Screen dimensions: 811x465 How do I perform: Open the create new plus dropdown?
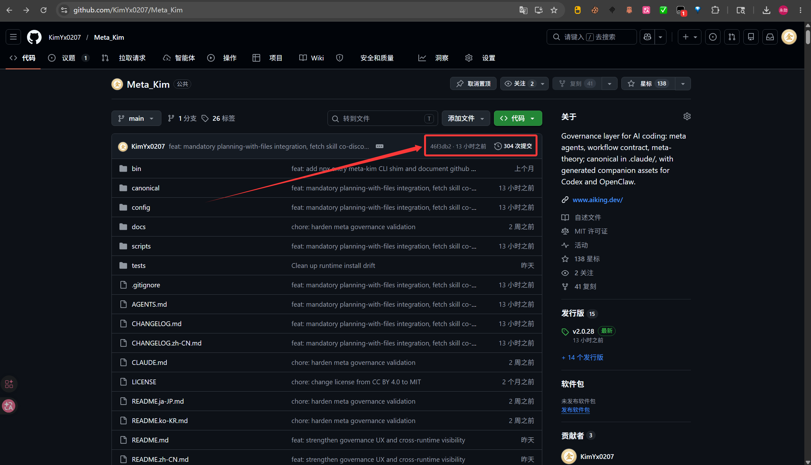click(x=689, y=37)
